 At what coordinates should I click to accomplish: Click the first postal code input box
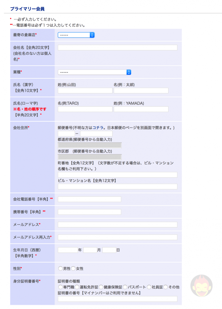coord(66,133)
